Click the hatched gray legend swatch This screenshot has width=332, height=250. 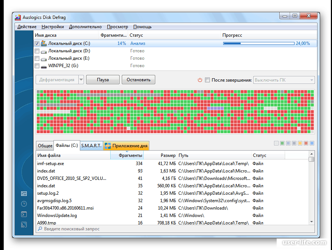(294, 143)
